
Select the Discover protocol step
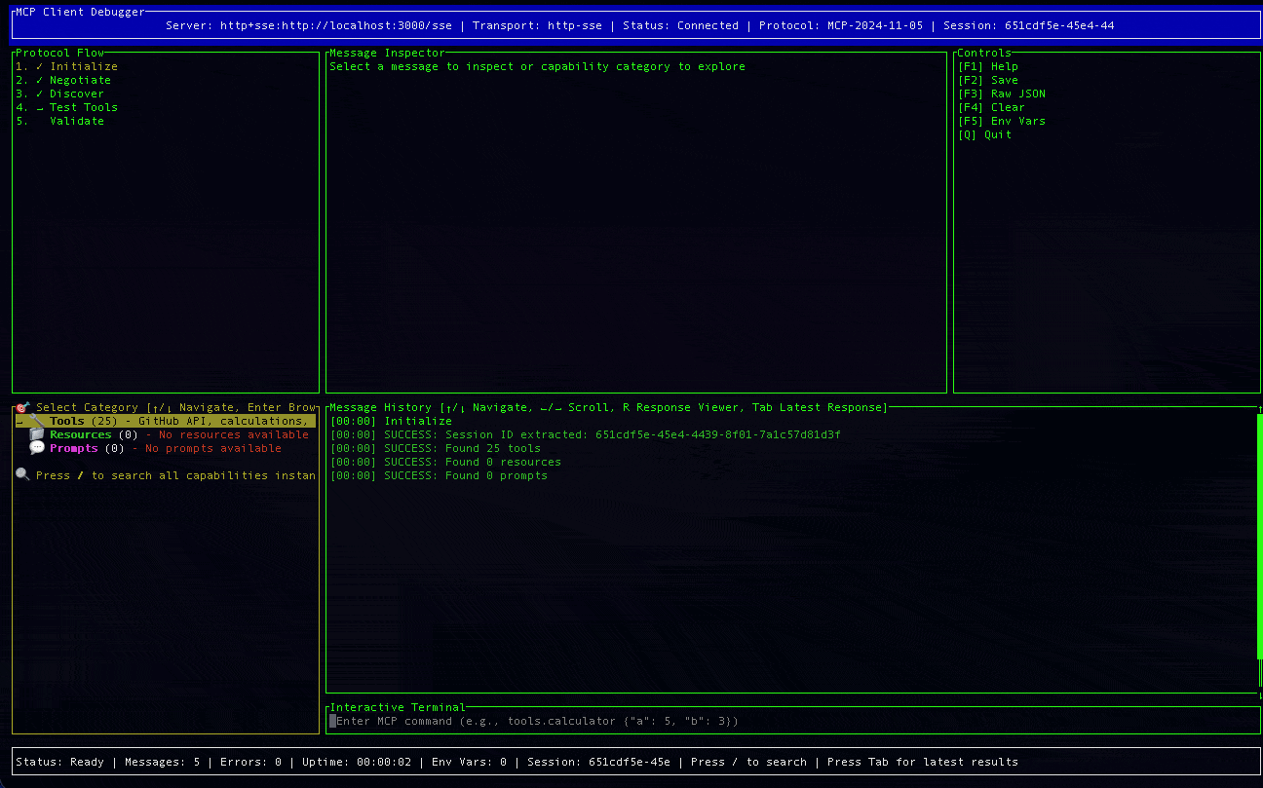pyautogui.click(x=59, y=94)
